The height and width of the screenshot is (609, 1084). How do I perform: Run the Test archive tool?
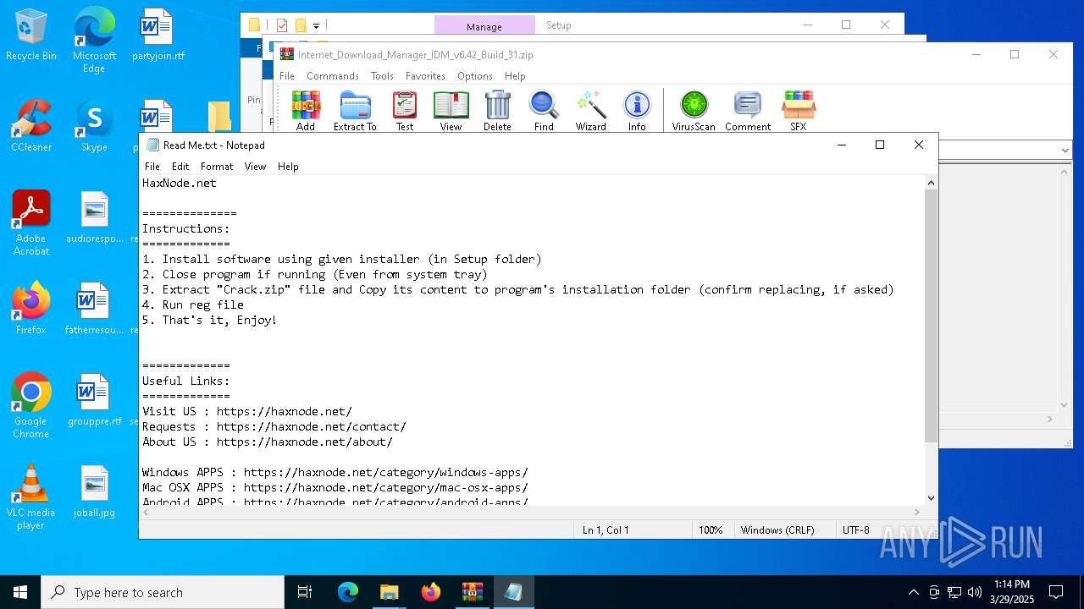[405, 111]
